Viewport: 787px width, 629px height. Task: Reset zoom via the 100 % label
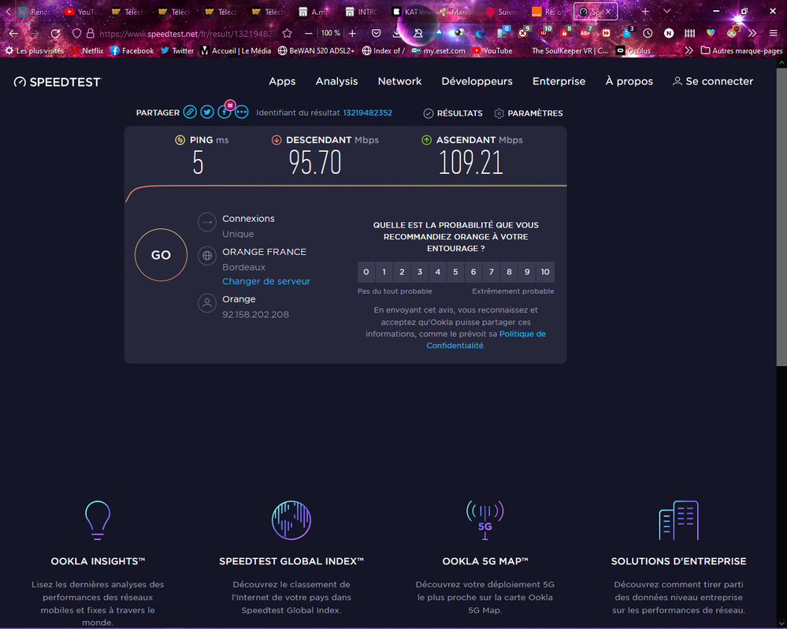[330, 33]
